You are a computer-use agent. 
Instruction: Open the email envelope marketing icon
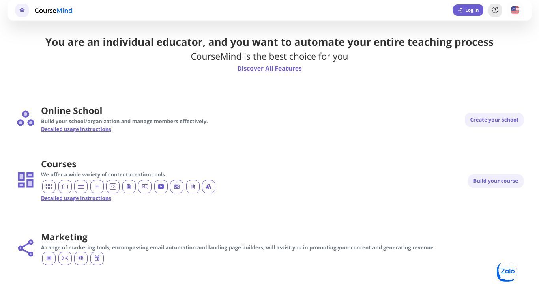click(x=65, y=258)
